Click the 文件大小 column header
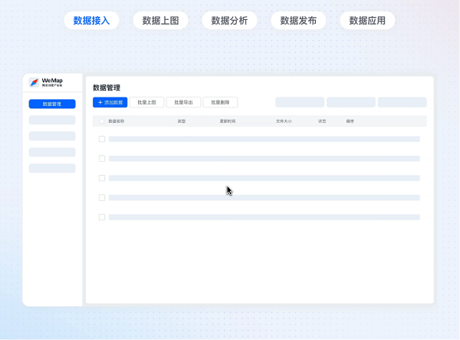Image resolution: width=460 pixels, height=340 pixels. click(284, 121)
